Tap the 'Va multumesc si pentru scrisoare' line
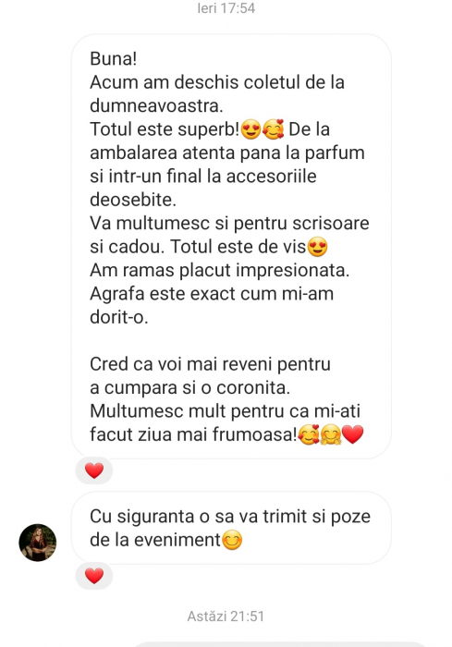 tap(229, 224)
